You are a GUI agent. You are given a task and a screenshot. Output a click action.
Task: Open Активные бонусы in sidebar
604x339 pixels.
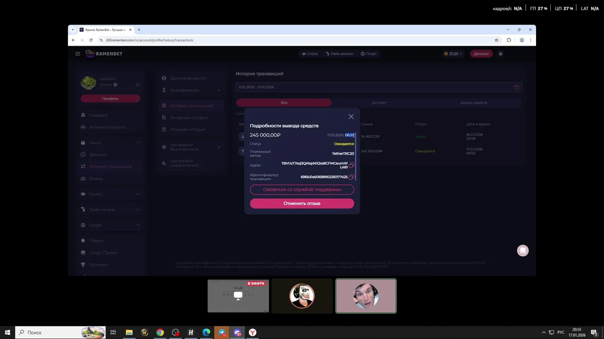point(107,127)
